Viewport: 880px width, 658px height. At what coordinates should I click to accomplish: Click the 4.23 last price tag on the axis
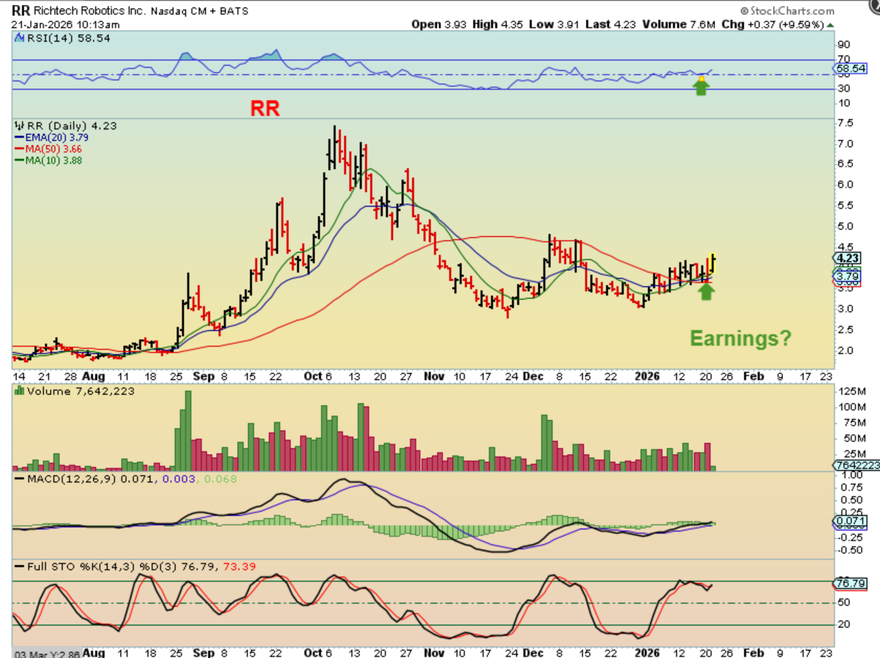pos(847,258)
